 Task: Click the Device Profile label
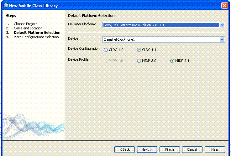click(x=79, y=59)
